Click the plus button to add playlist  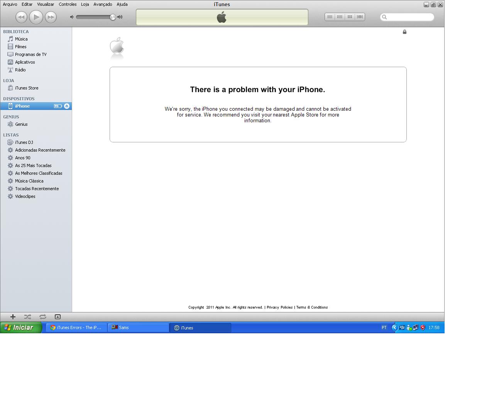13,317
